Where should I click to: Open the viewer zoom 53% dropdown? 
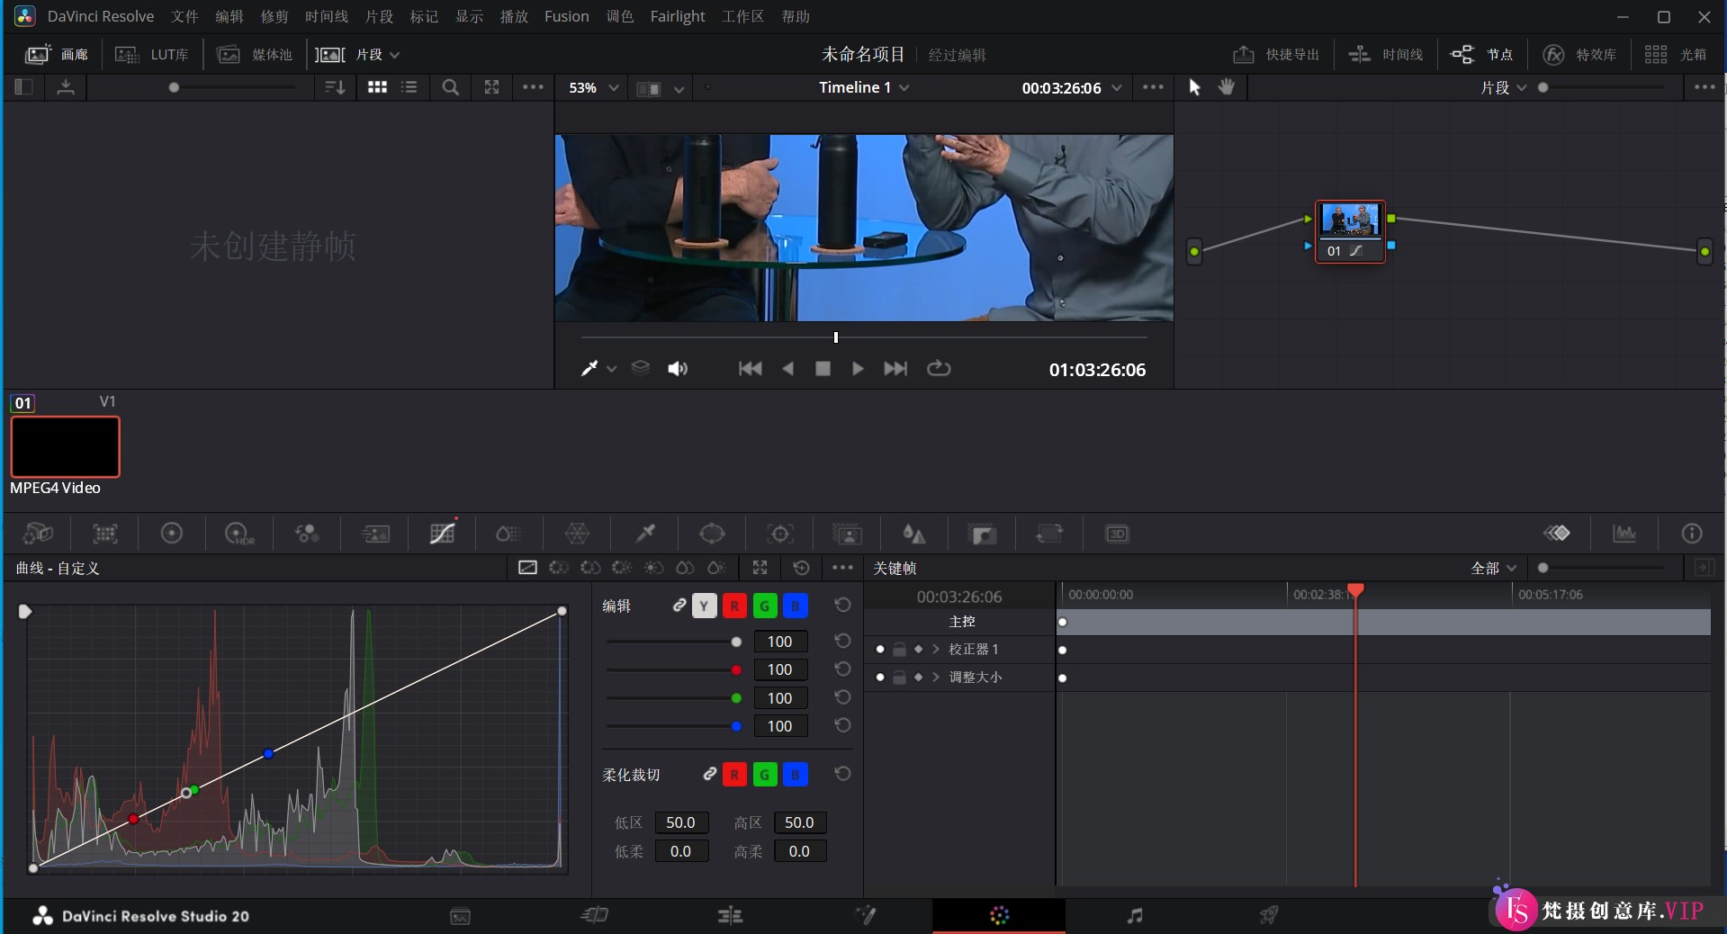[x=594, y=87]
